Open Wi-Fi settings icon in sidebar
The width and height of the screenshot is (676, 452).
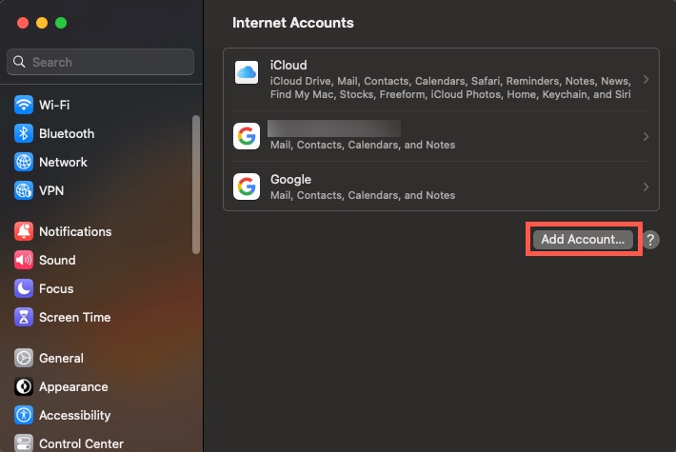point(23,105)
